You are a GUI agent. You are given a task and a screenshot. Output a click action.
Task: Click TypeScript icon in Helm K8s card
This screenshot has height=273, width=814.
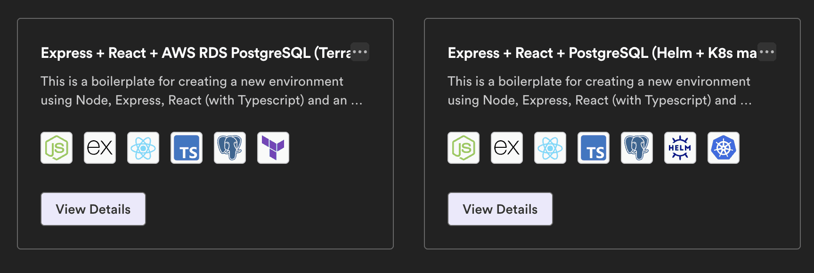(x=594, y=148)
